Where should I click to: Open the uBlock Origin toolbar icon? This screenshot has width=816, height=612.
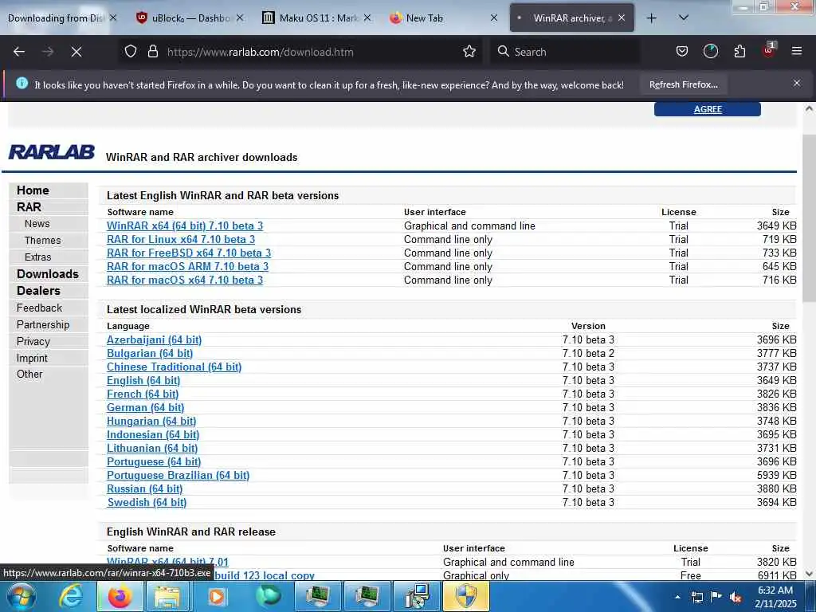769,50
